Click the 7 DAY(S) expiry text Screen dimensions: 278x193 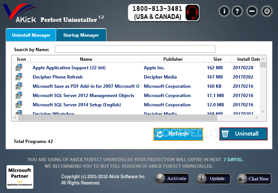click(233, 160)
